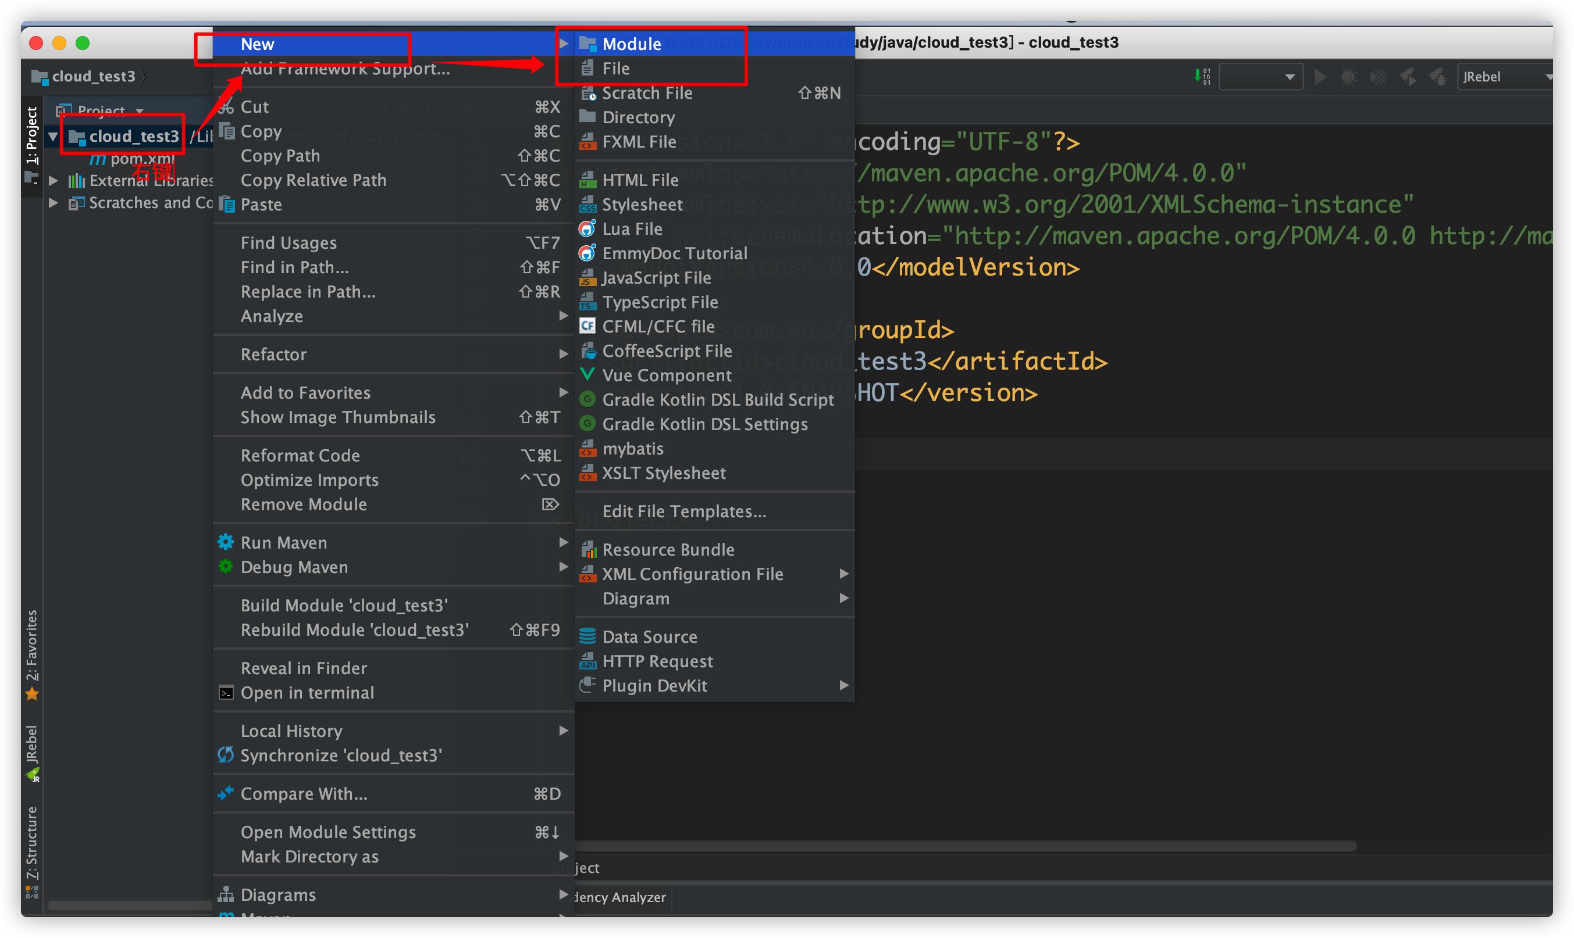Open the Refactor submenu
This screenshot has width=1574, height=938.
(393, 354)
